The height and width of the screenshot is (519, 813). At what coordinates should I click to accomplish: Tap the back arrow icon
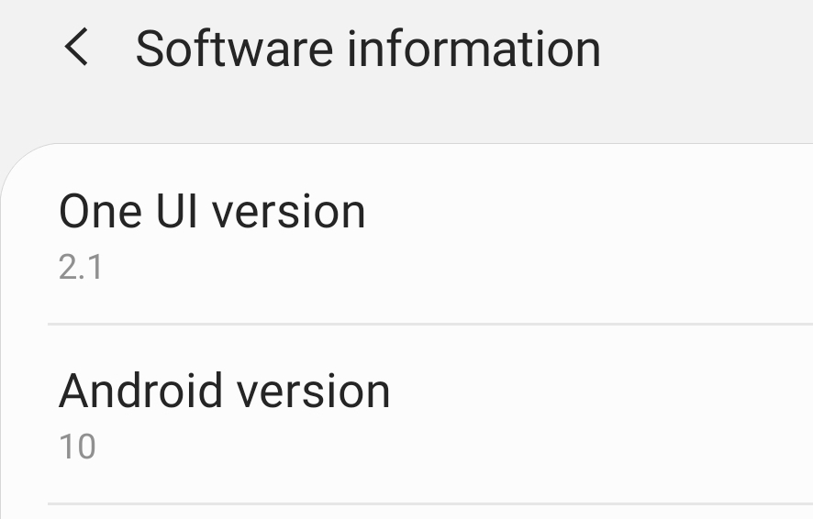(x=76, y=48)
